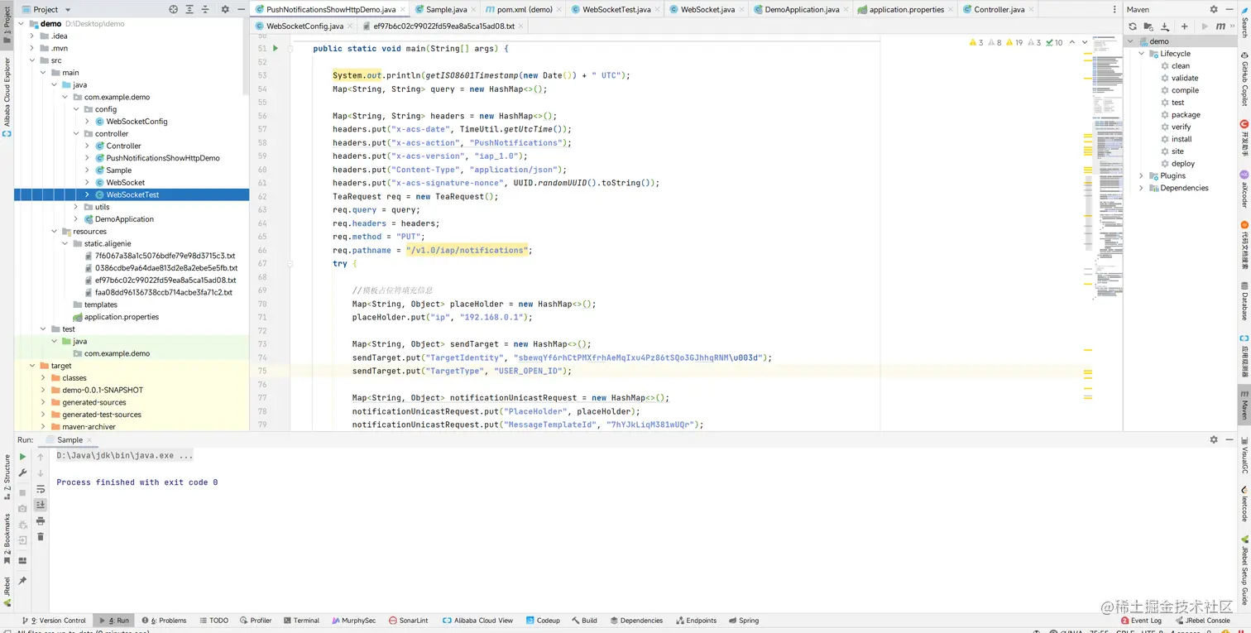Image resolution: width=1251 pixels, height=633 pixels.
Task: Add Maven project with plus icon
Action: [1184, 26]
